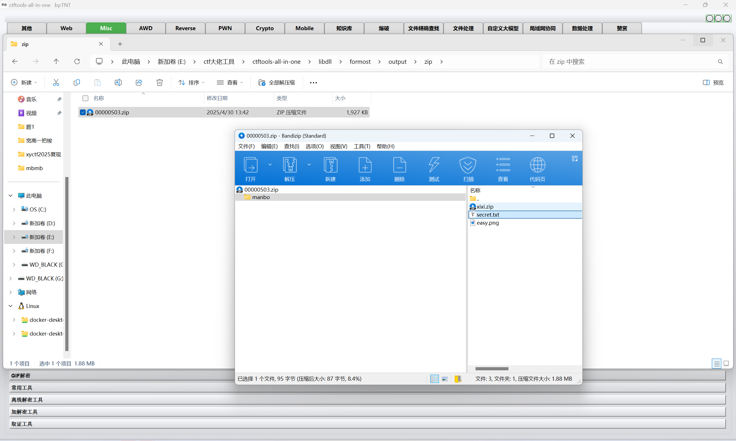Open the dropdown arrow beside Bandizip Extract

coord(309,164)
